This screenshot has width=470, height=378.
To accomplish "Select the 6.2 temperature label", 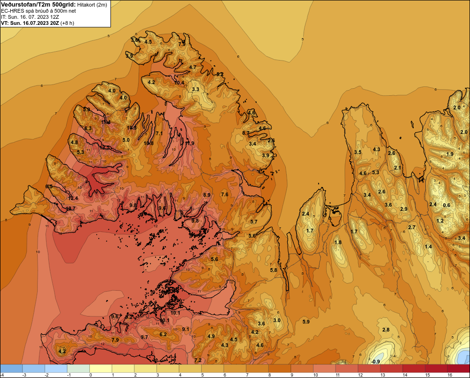I will tap(163, 334).
